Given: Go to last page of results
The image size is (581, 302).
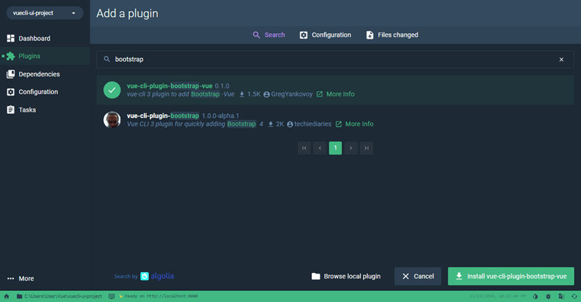Looking at the screenshot, I should [367, 148].
